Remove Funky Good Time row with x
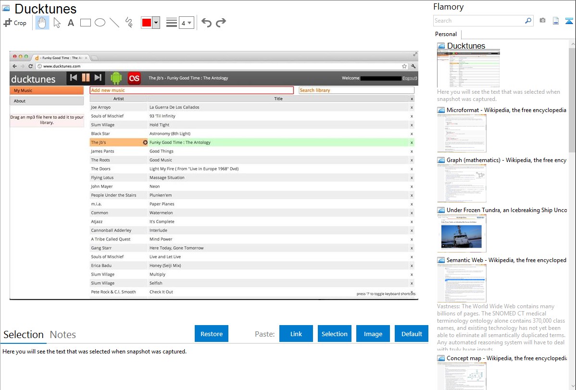 tap(412, 143)
